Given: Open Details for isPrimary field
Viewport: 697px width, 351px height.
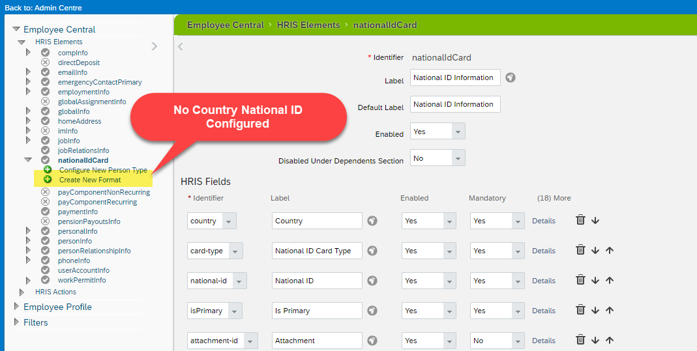Looking at the screenshot, I should coord(544,311).
